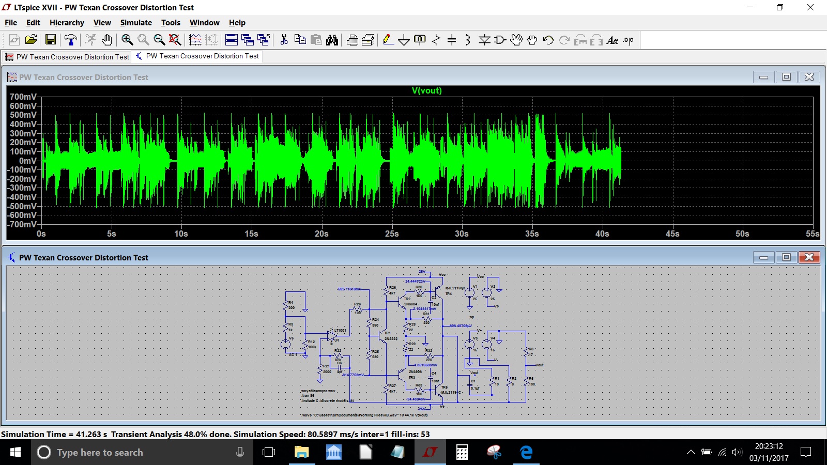Screen dimensions: 827x465
Task: Launch Microsoft Edge from the taskbar
Action: (x=526, y=452)
